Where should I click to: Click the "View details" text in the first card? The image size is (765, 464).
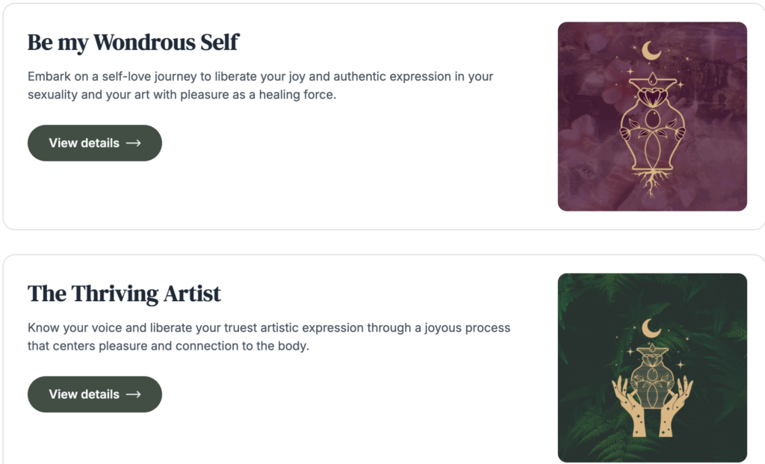pos(84,143)
